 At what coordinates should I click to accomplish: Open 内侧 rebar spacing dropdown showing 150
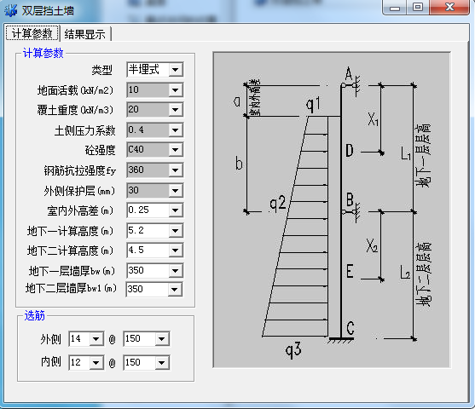(147, 362)
